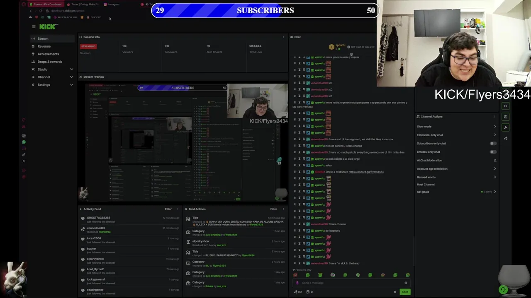Click GHOSTFACE8263 in Activity Feed
Image resolution: width=531 pixels, height=298 pixels.
coord(98,218)
